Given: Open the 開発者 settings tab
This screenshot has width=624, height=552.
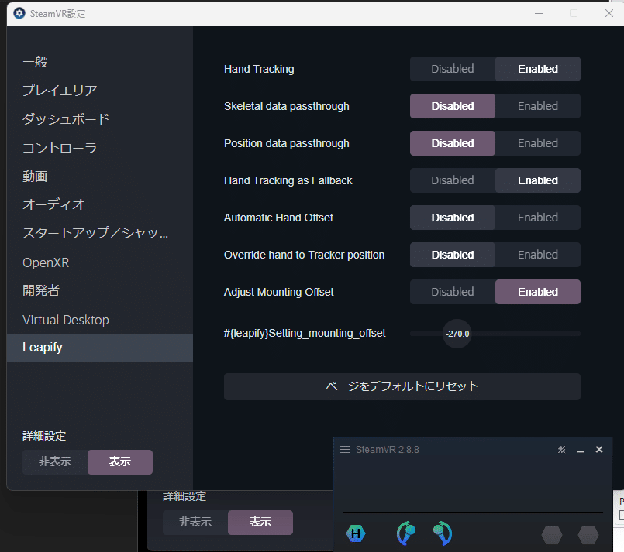Looking at the screenshot, I should pos(100,290).
